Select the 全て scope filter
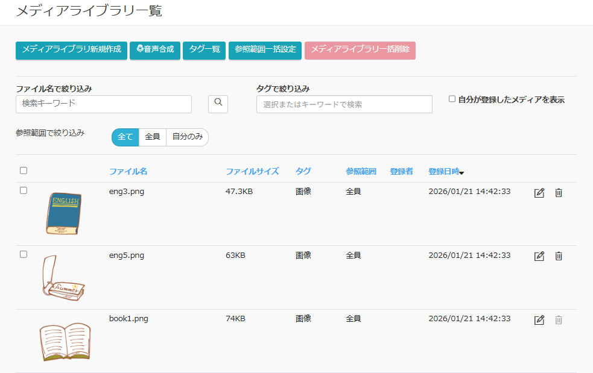Screen dimensions: 593x373 point(125,137)
